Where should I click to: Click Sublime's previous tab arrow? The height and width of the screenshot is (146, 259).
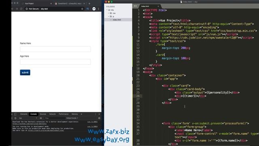pos(134,6)
